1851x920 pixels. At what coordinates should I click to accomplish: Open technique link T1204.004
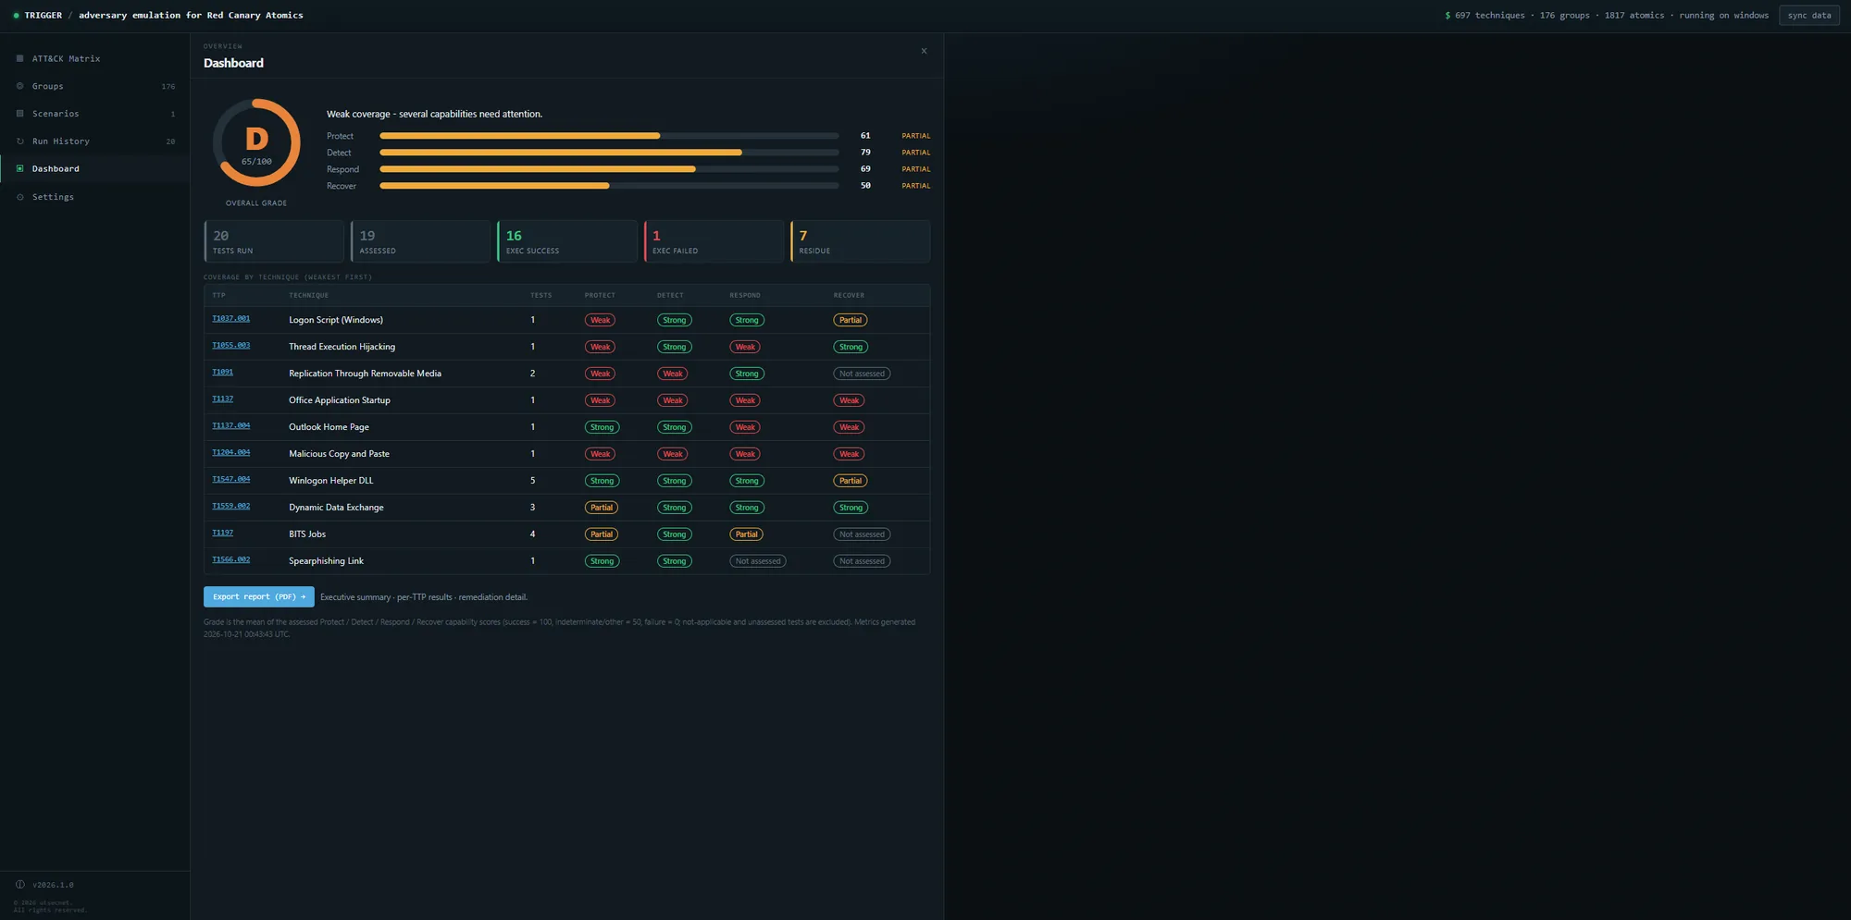(x=230, y=453)
